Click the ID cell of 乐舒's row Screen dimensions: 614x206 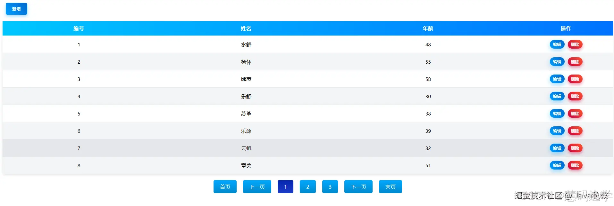(x=79, y=96)
